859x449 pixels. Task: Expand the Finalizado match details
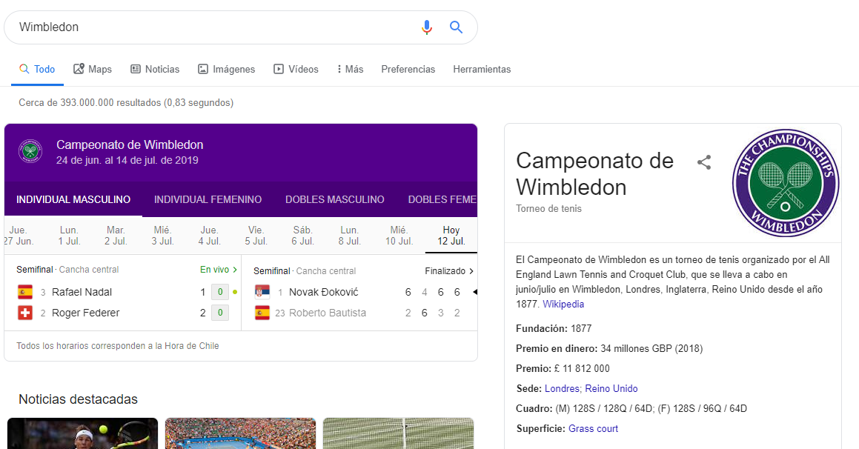point(449,271)
